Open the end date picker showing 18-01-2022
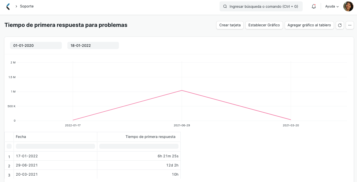The height and width of the screenshot is (182, 357). click(93, 45)
